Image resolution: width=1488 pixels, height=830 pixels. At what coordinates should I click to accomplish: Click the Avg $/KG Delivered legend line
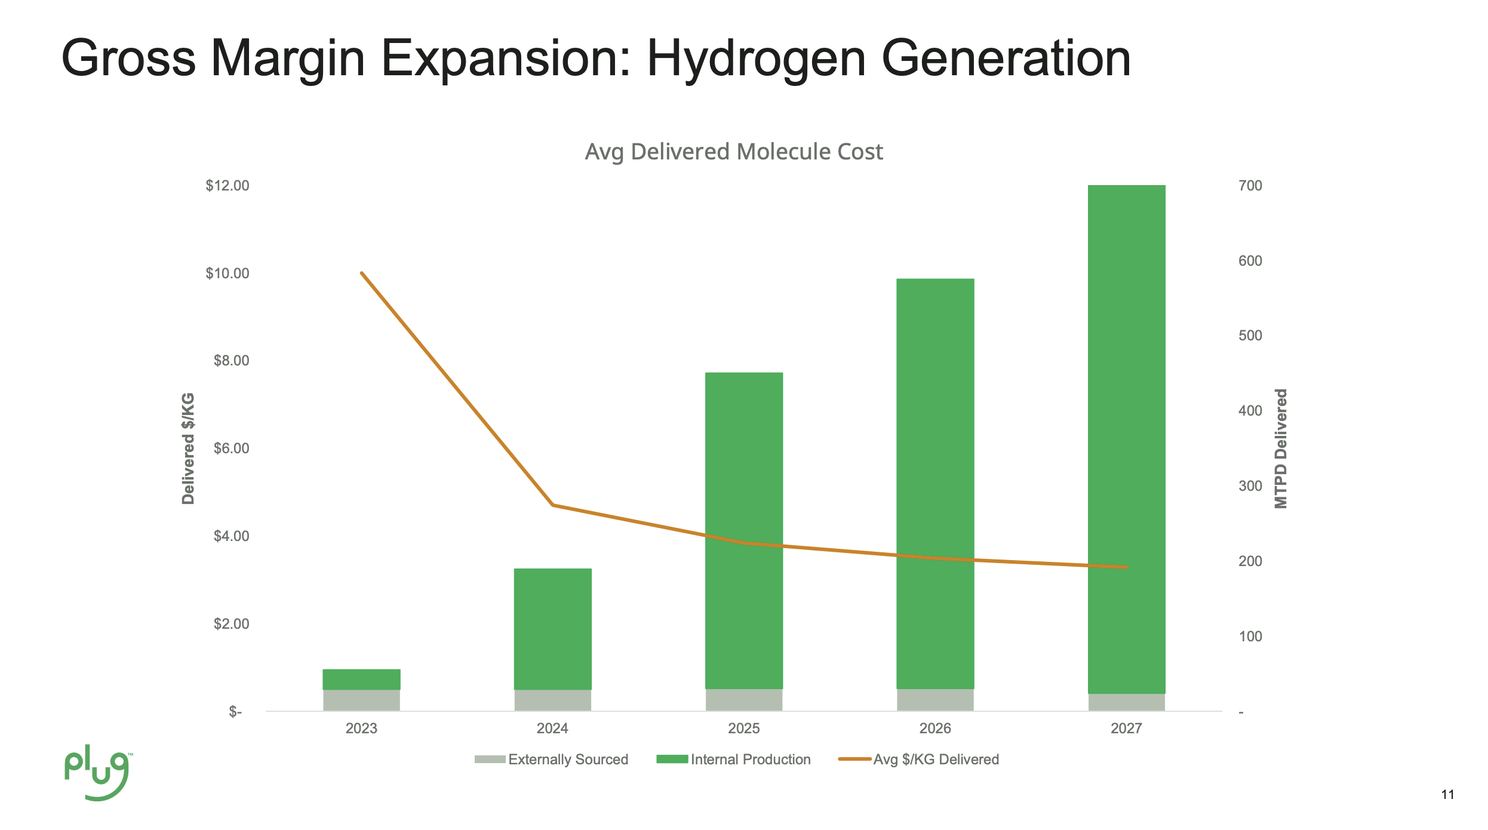[x=854, y=760]
